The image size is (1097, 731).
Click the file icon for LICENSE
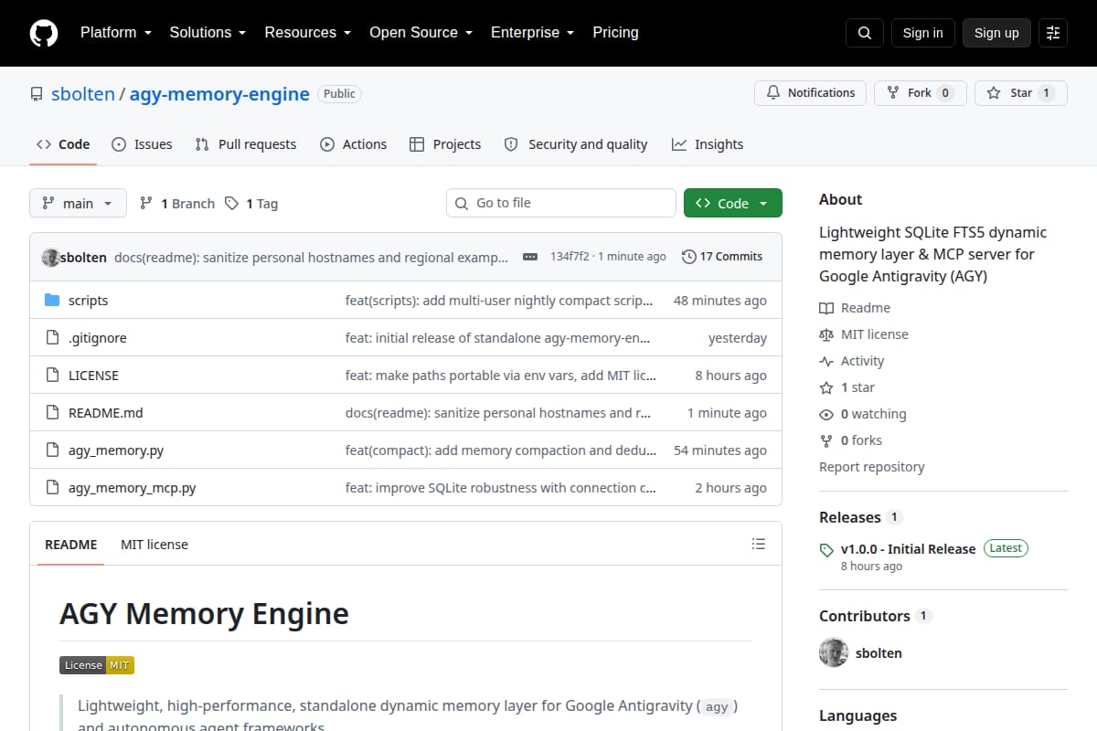[52, 376]
